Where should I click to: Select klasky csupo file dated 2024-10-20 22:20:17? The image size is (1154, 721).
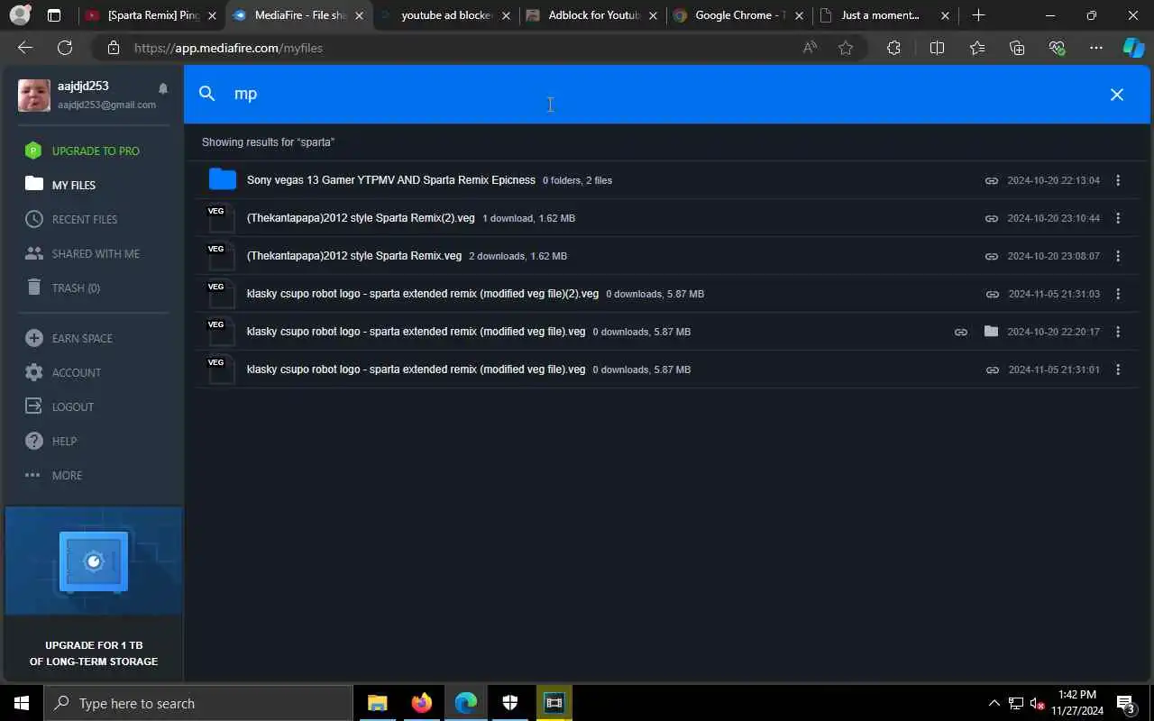[x=416, y=332]
